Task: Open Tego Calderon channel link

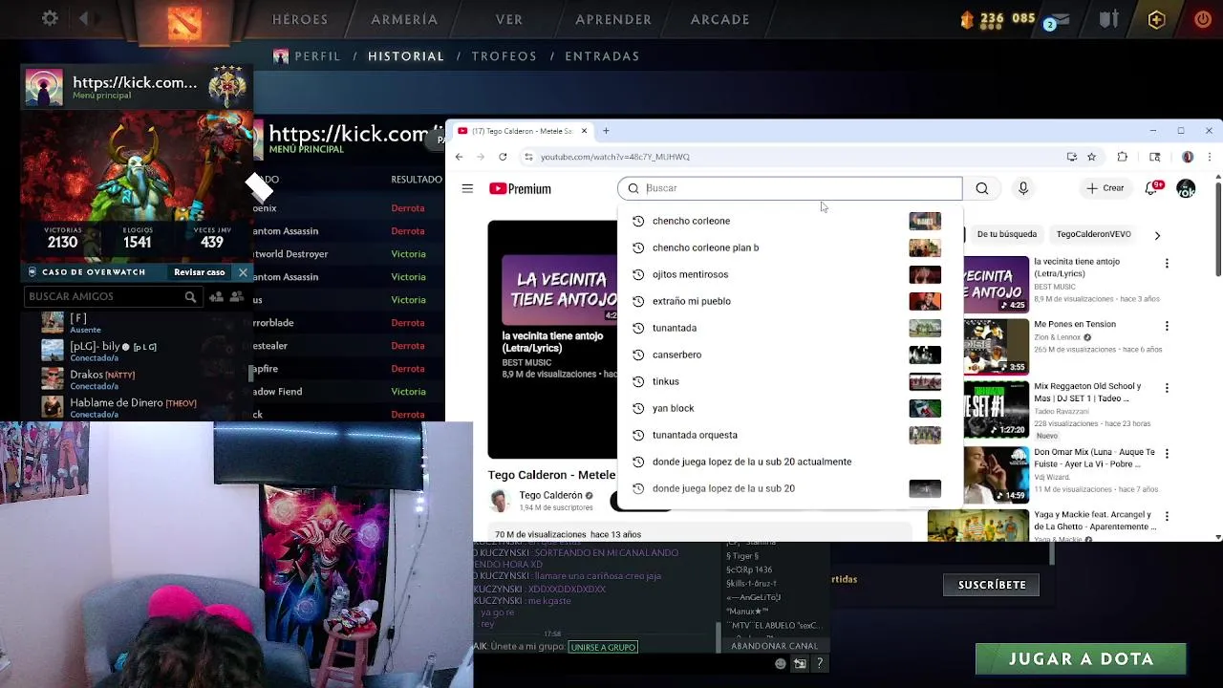Action: [550, 495]
